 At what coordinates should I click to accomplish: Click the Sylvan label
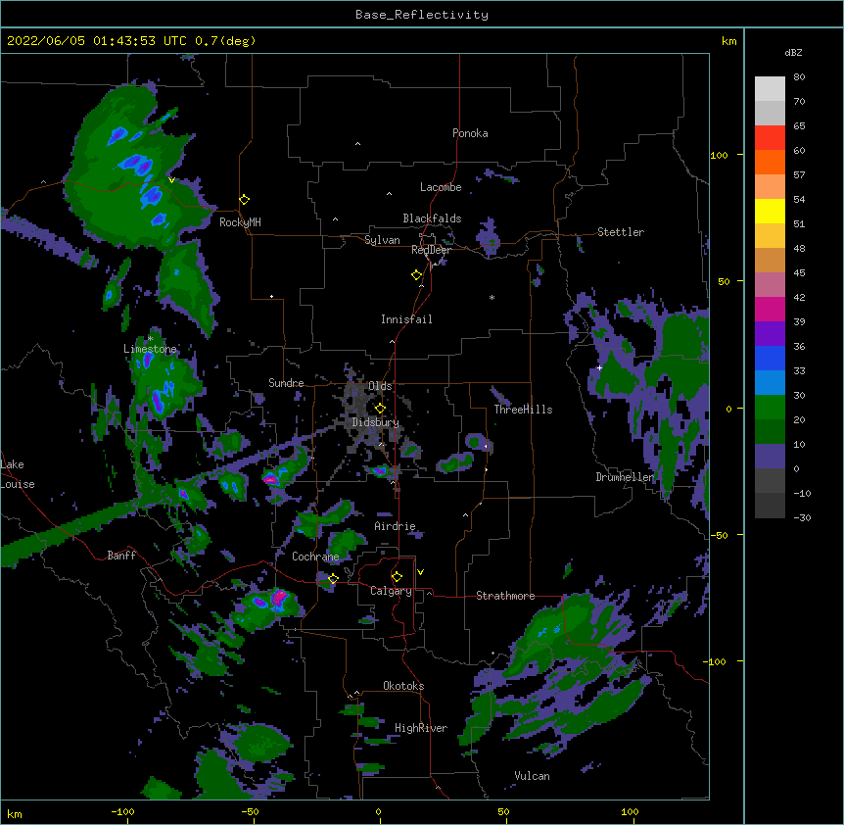[382, 240]
